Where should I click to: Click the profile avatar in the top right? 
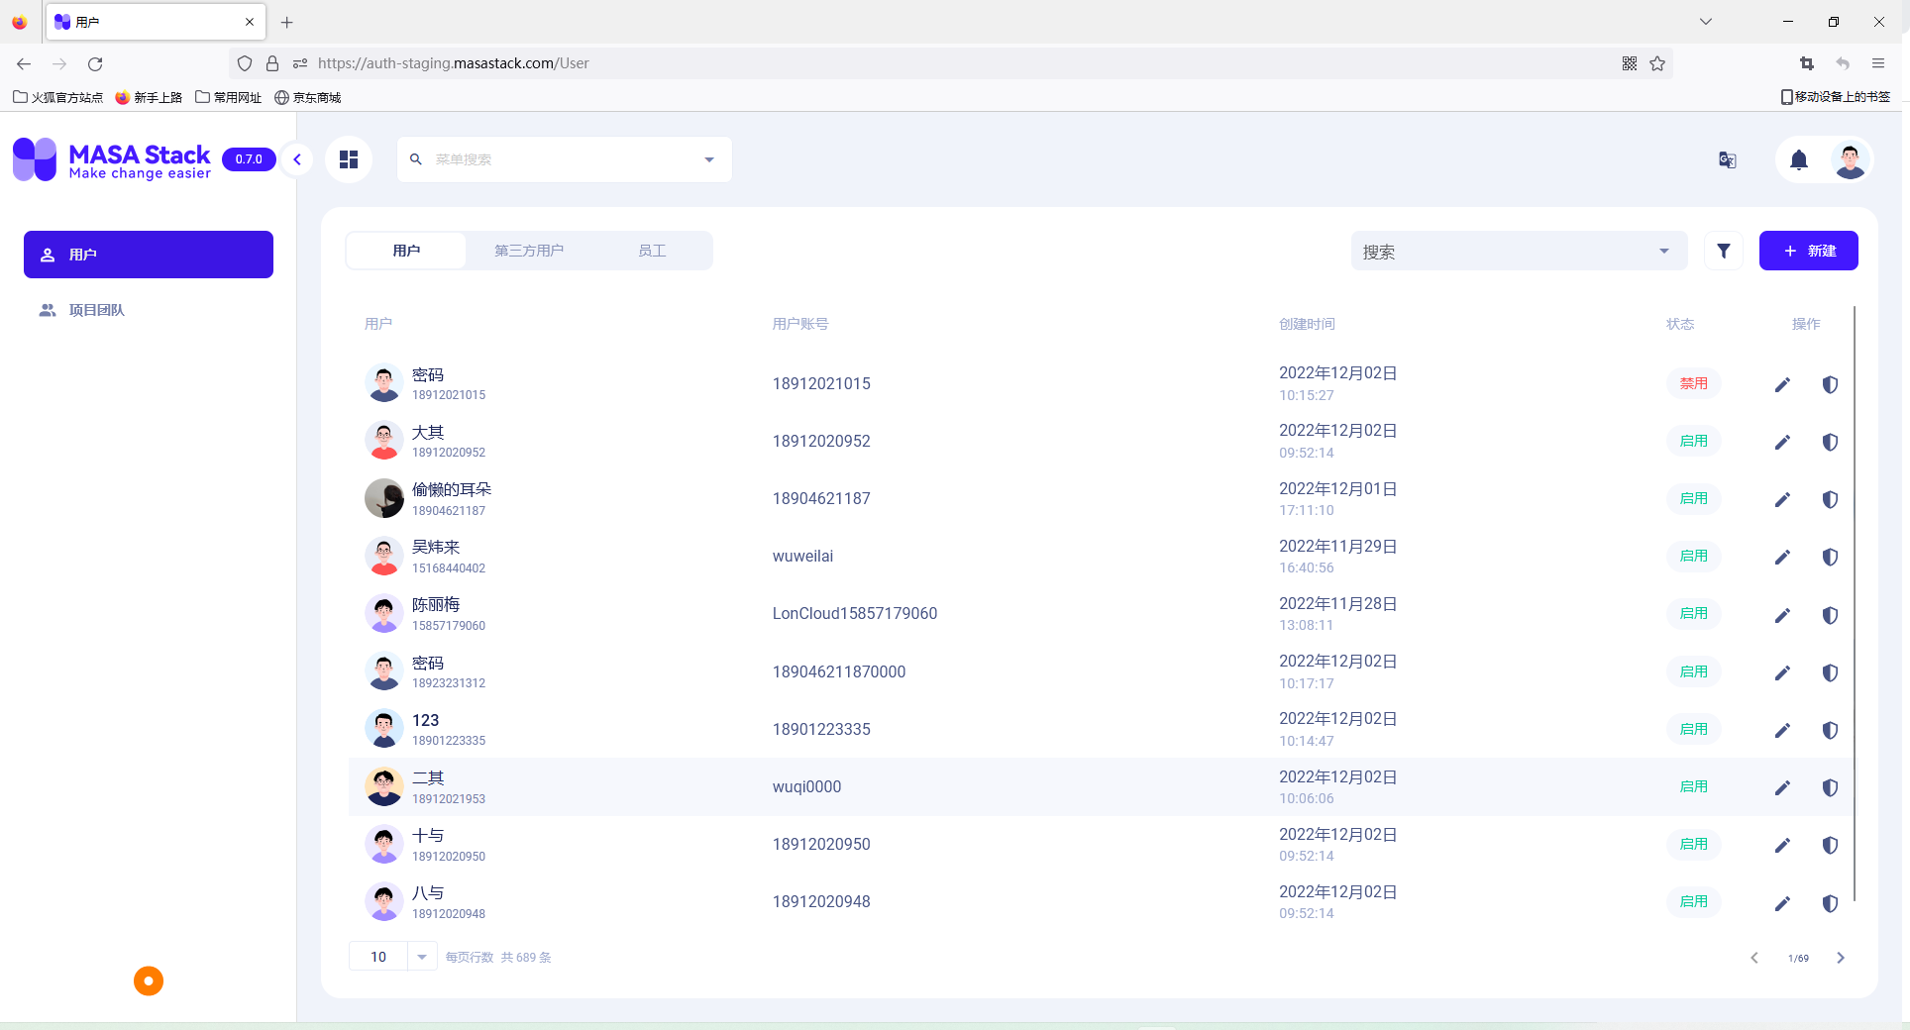(x=1849, y=159)
